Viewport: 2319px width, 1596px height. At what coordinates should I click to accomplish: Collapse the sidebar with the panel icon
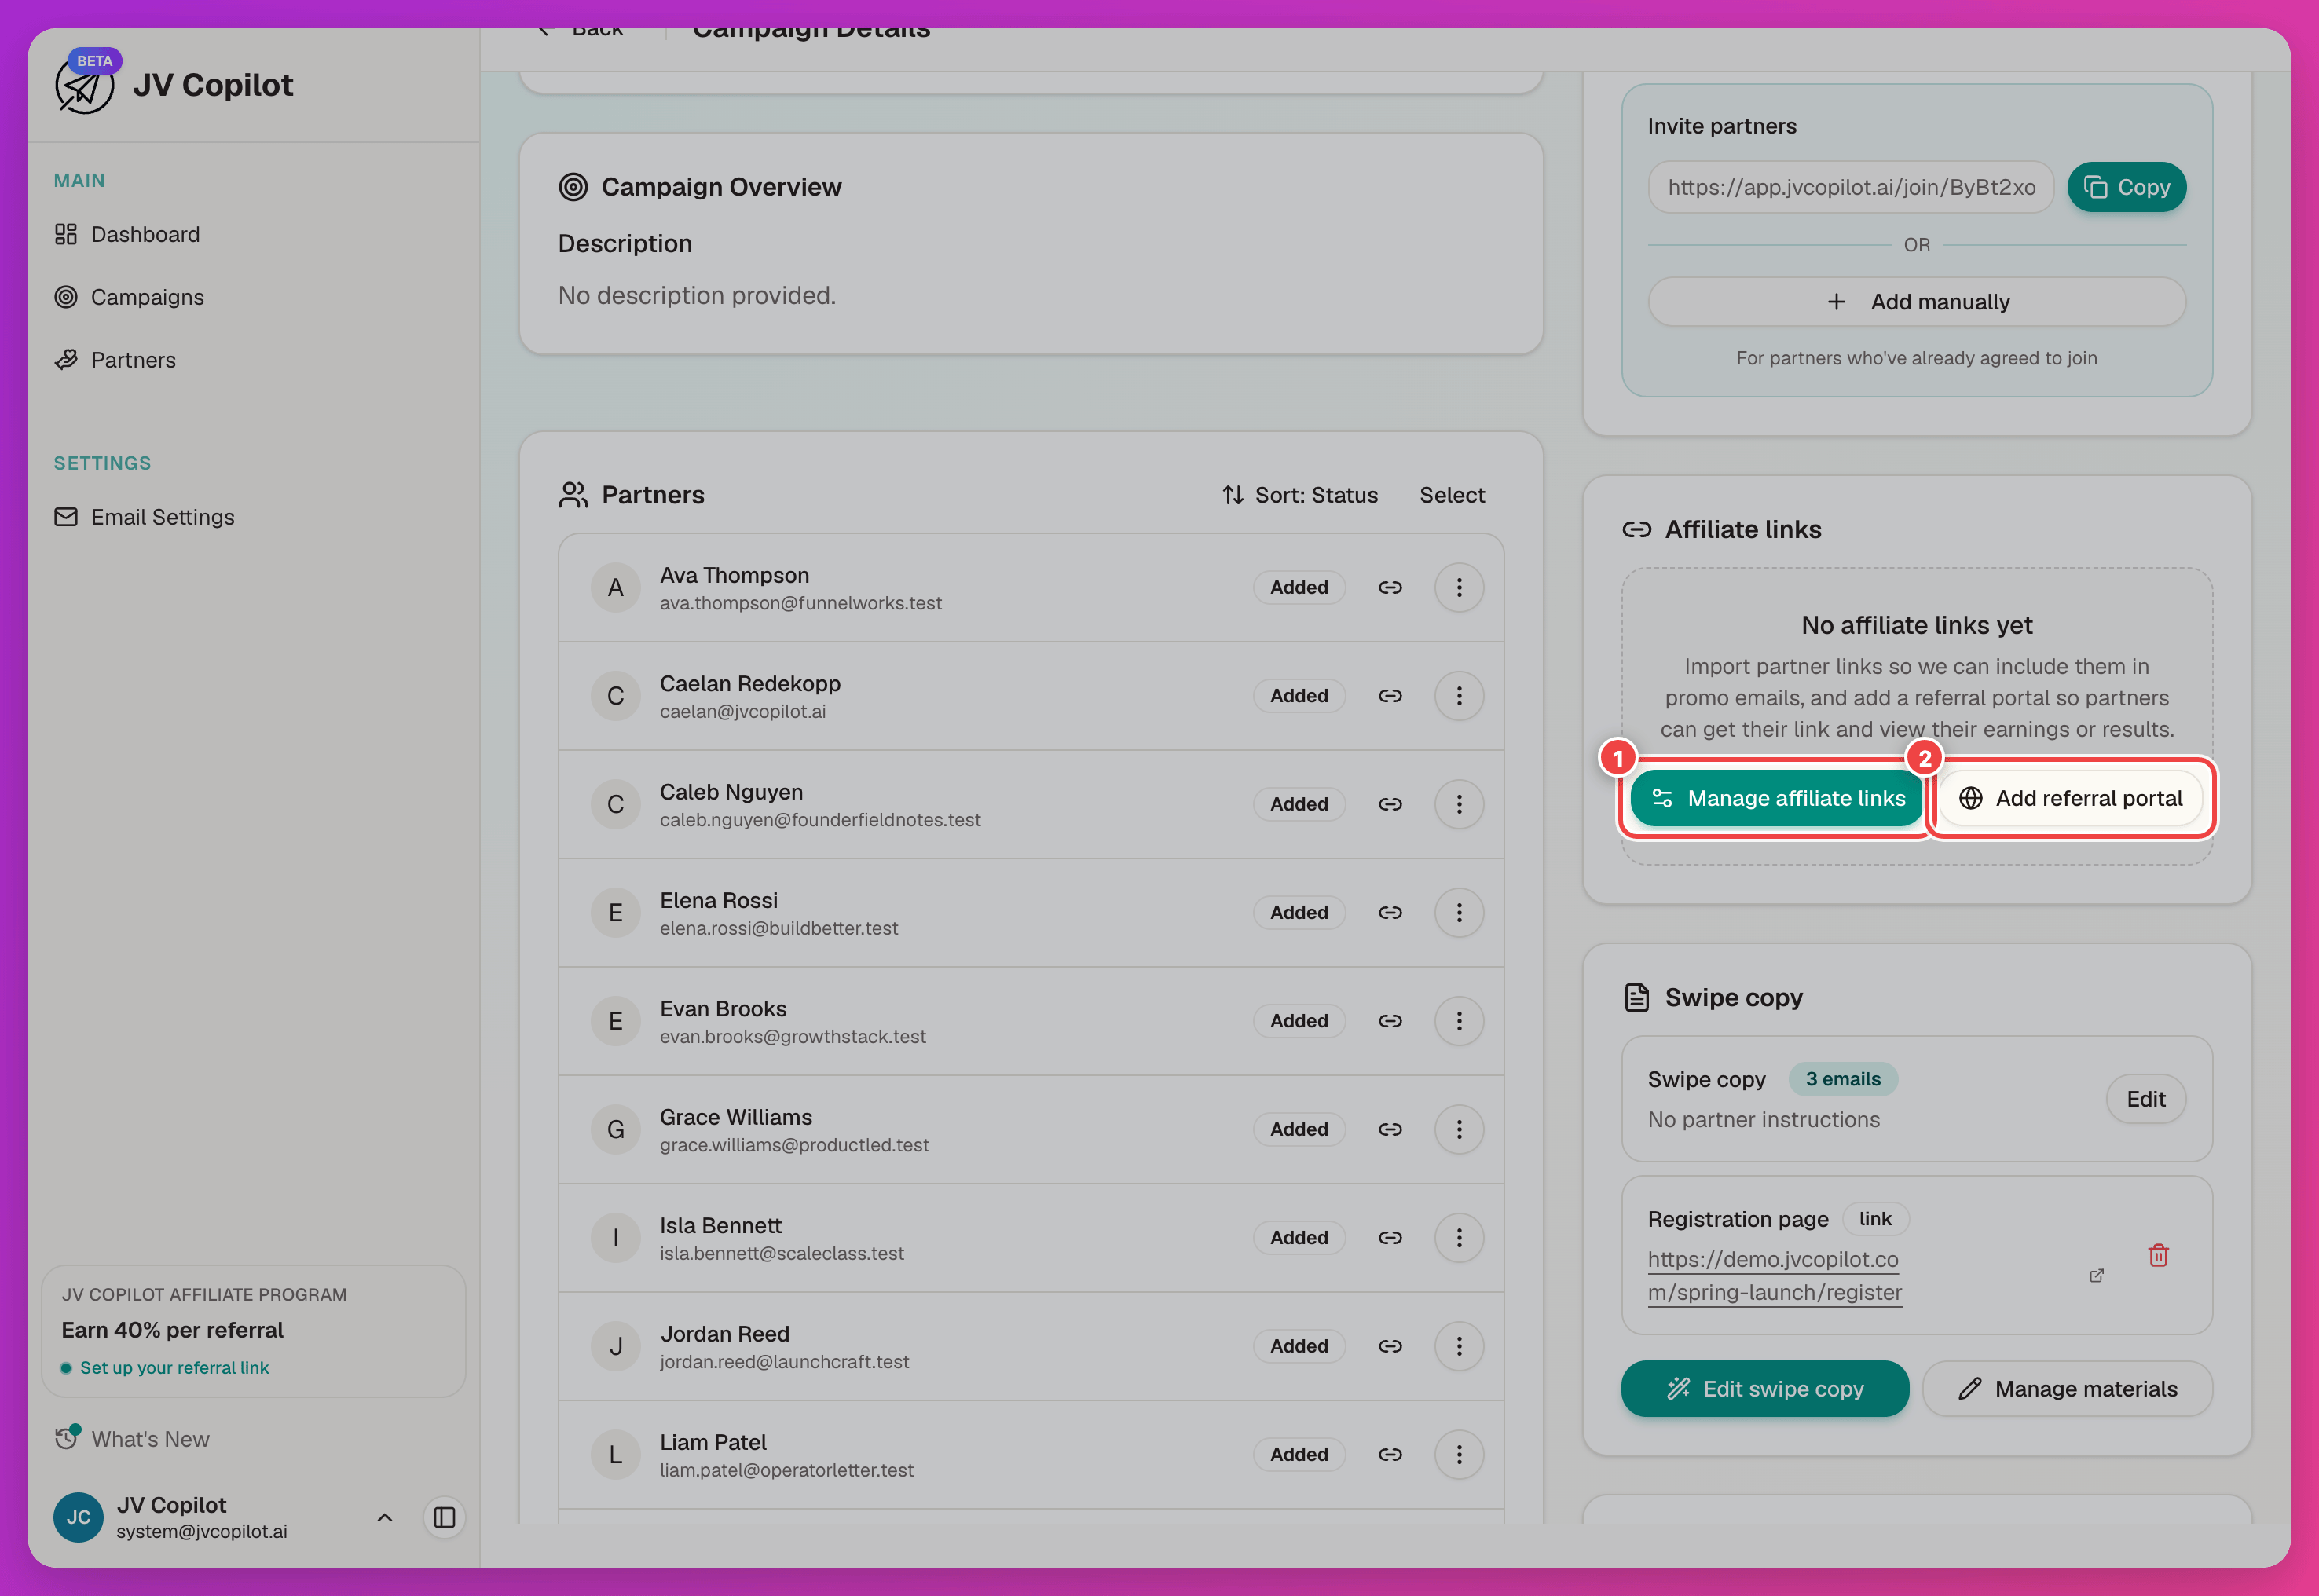[445, 1518]
